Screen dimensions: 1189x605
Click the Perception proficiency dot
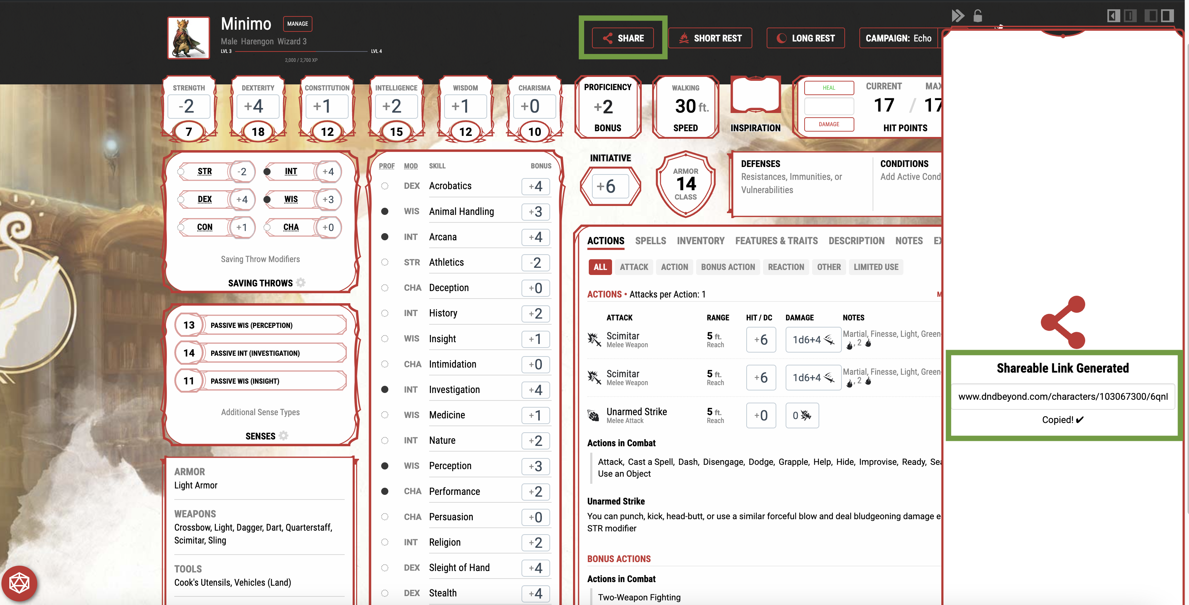tap(384, 466)
